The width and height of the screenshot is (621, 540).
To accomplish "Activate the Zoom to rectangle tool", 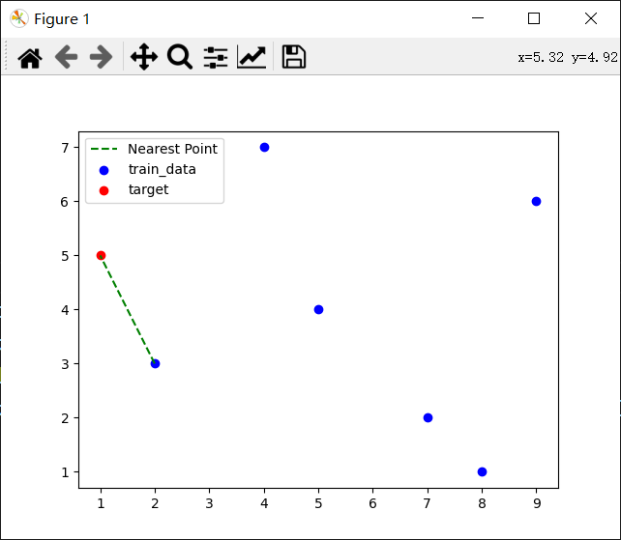I will 180,57.
